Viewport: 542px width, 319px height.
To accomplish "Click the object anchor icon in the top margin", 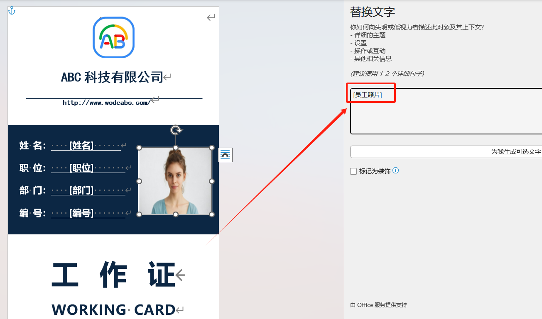I will coord(11,10).
